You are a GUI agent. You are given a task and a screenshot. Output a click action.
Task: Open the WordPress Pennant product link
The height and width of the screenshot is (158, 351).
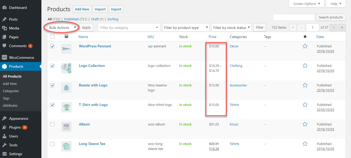coord(95,46)
